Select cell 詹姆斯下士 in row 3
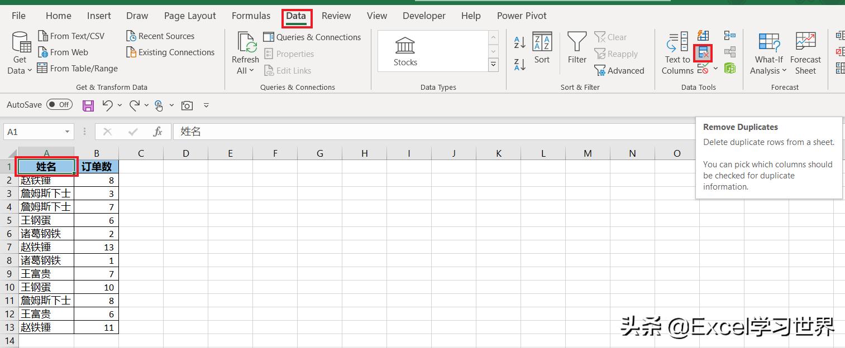The width and height of the screenshot is (845, 348). (46, 194)
